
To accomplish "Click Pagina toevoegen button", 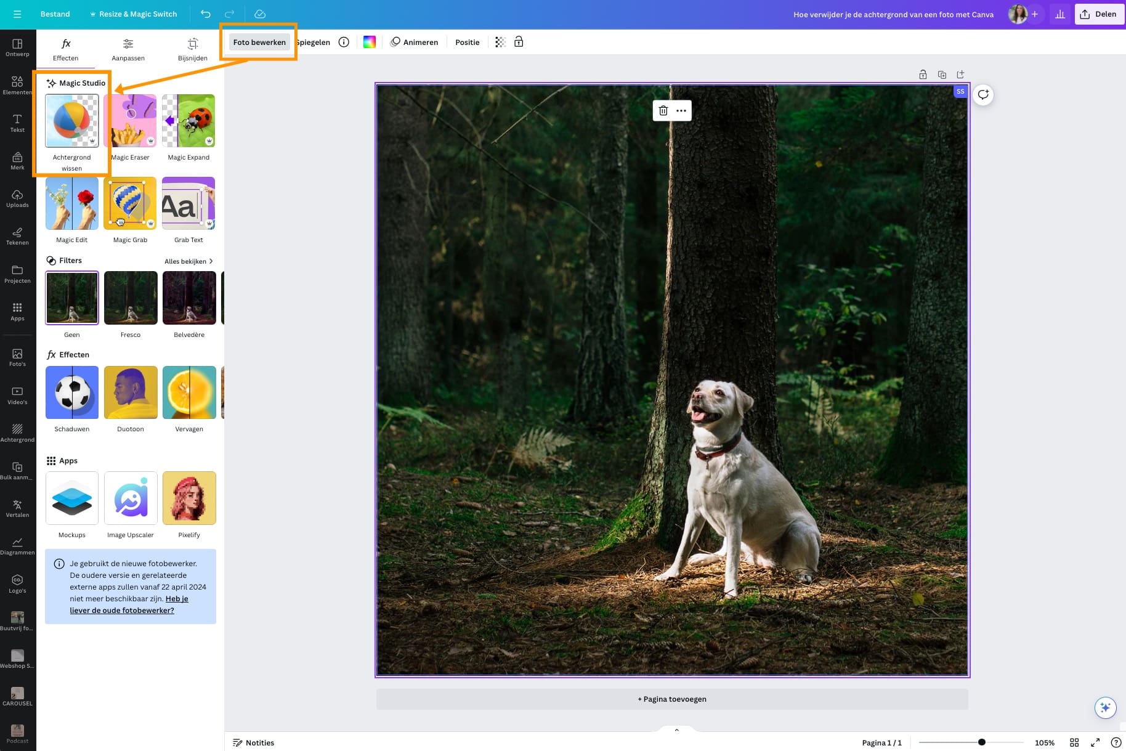I will tap(672, 699).
